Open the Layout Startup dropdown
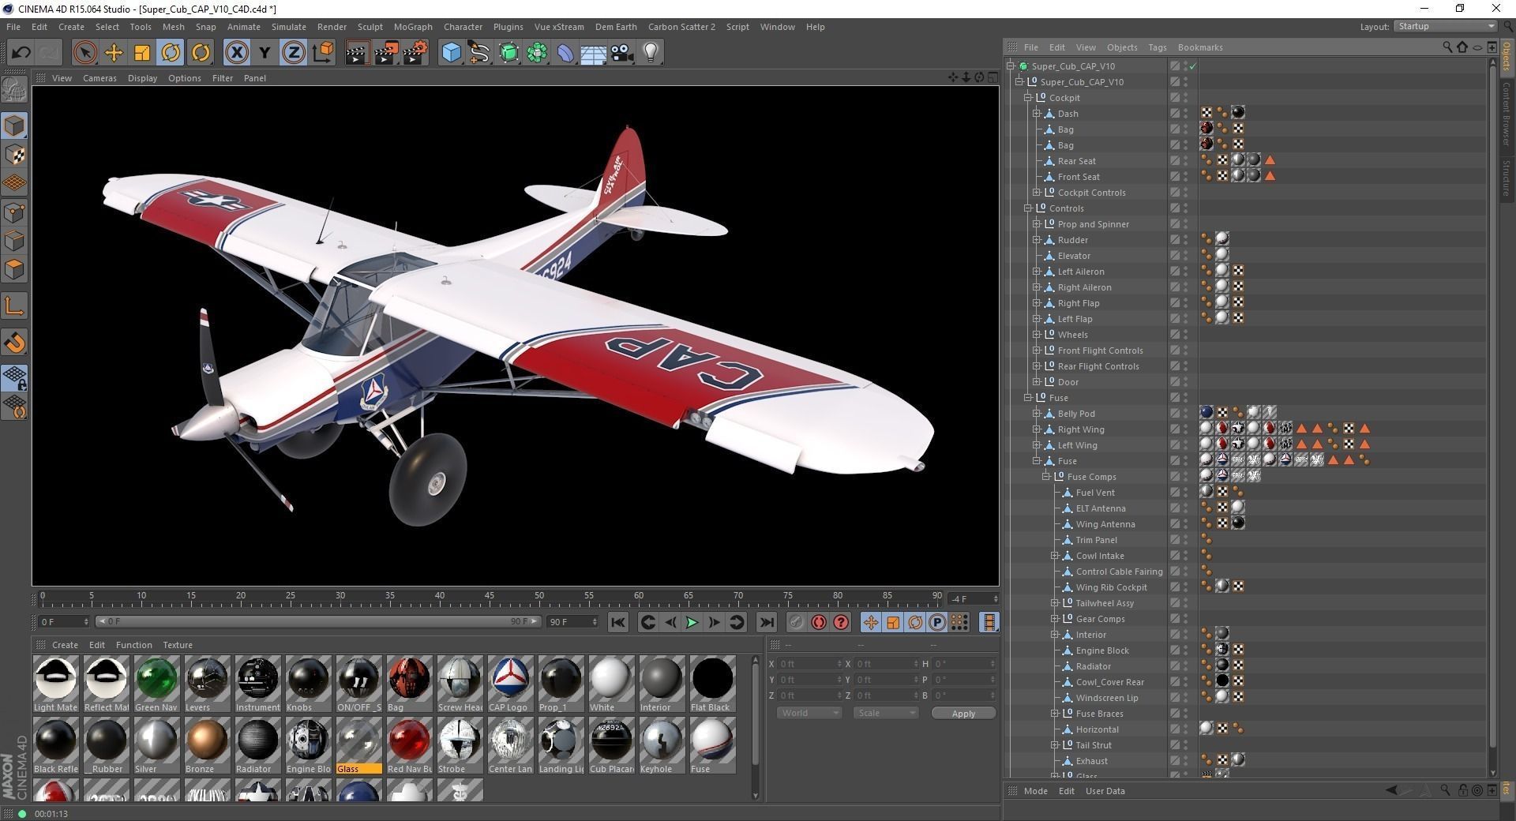This screenshot has height=821, width=1516. [1445, 27]
